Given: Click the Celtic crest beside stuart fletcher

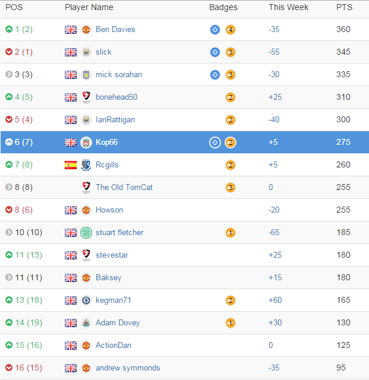Looking at the screenshot, I should tap(86, 233).
